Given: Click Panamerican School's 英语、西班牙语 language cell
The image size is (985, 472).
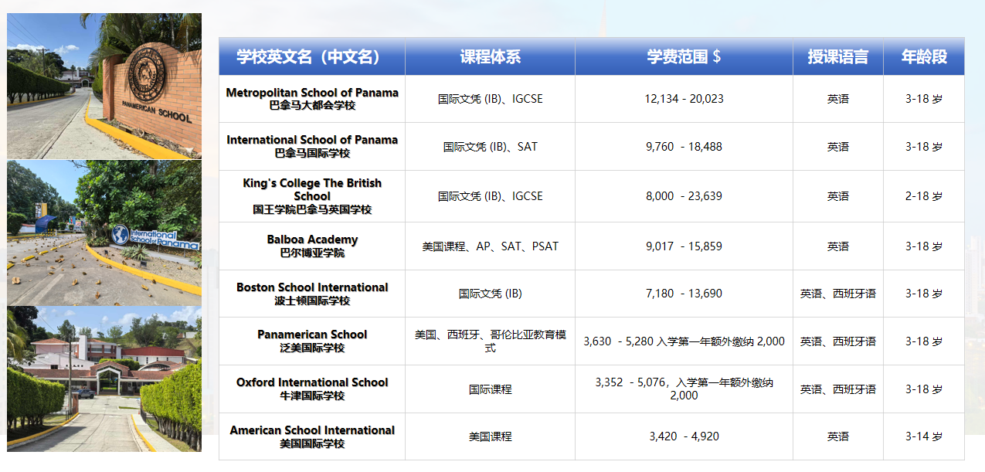Looking at the screenshot, I should 838,341.
